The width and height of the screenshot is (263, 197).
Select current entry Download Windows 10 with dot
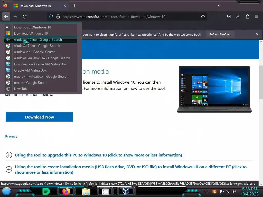(41, 27)
